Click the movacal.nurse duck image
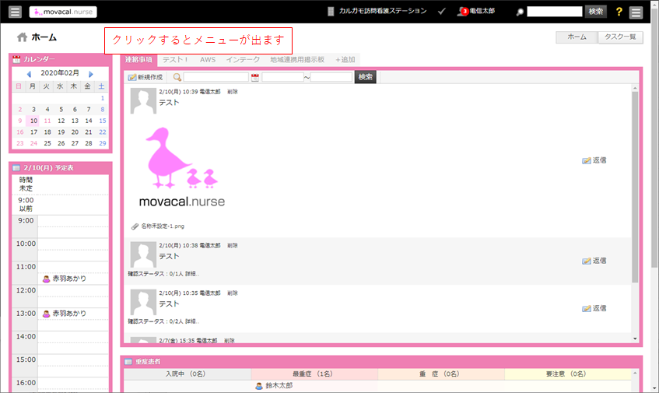The height and width of the screenshot is (393, 659). [181, 167]
